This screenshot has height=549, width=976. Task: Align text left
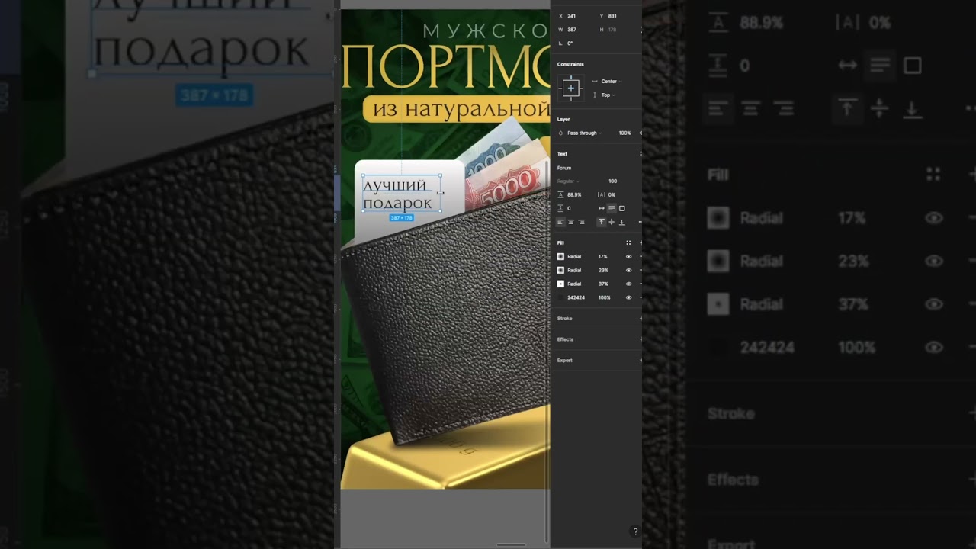pos(561,222)
